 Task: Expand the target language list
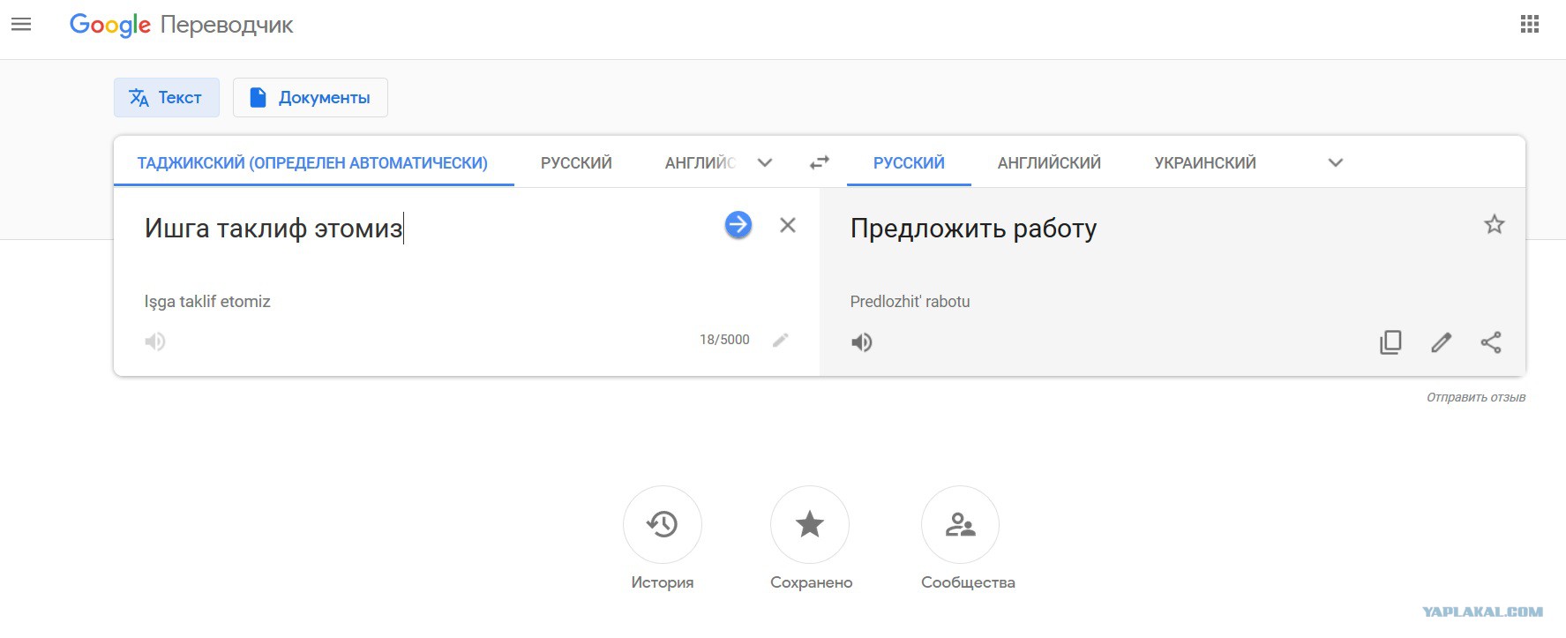click(x=1336, y=162)
